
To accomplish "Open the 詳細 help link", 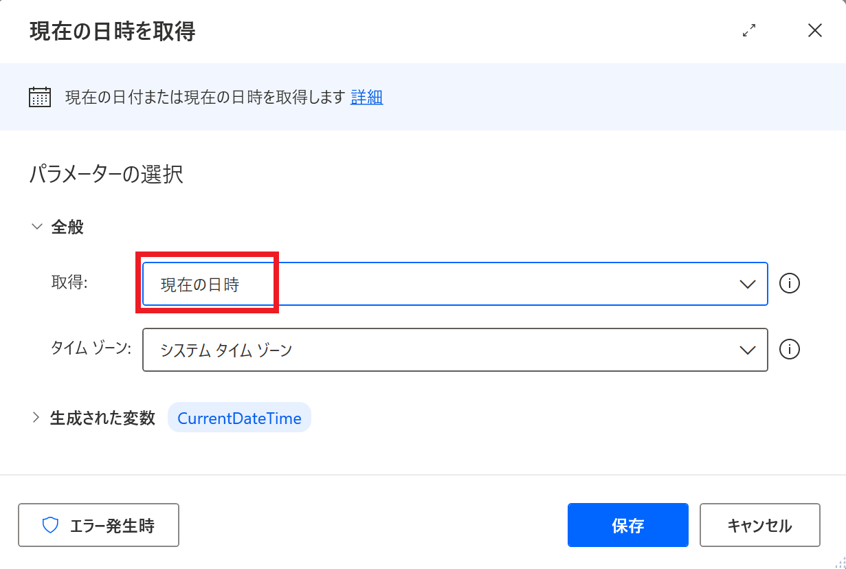I will [x=366, y=97].
